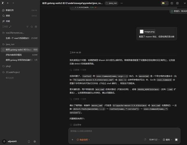
Task: Click the MAVEN_HOME\bin\mvn code chip
Action: coord(148,89)
